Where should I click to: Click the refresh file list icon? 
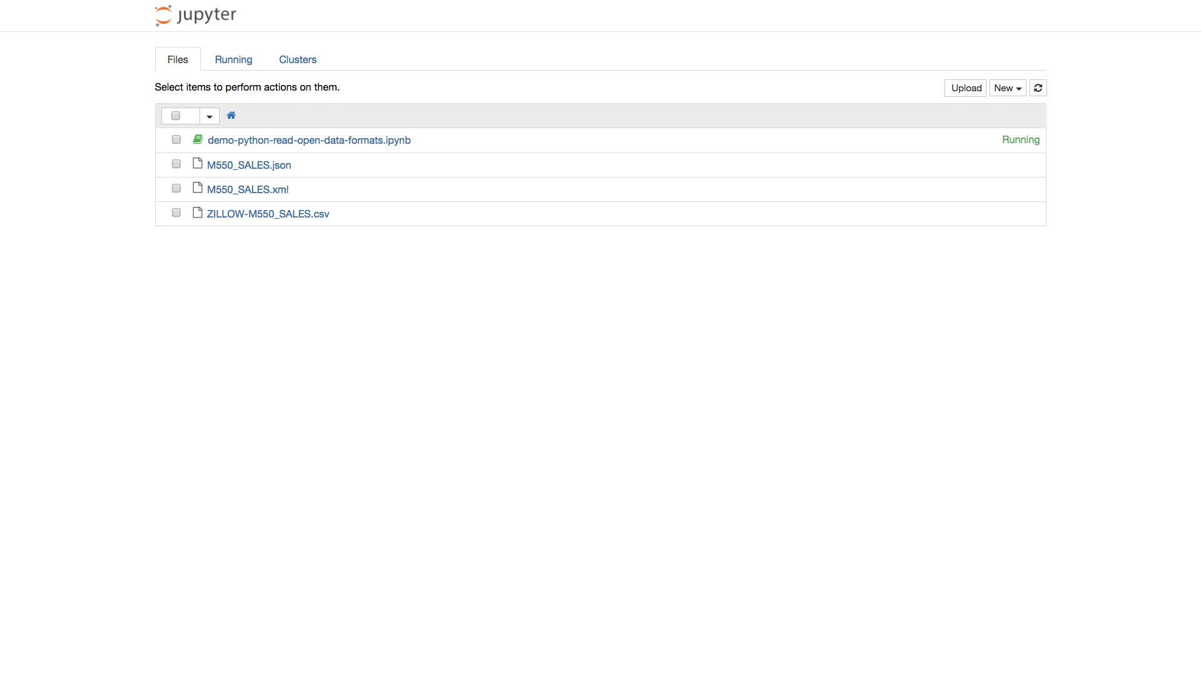[x=1038, y=88]
